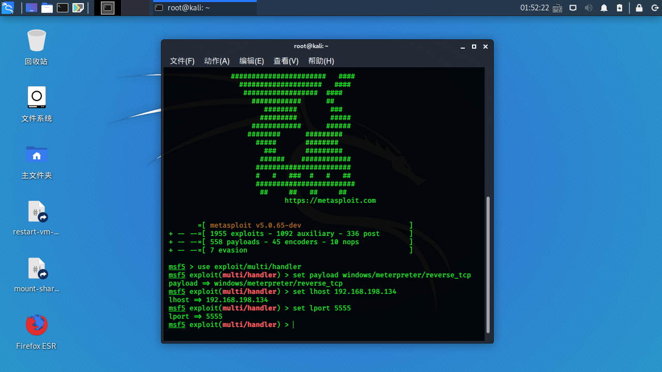Open the text editor panel launcher

coord(78,8)
